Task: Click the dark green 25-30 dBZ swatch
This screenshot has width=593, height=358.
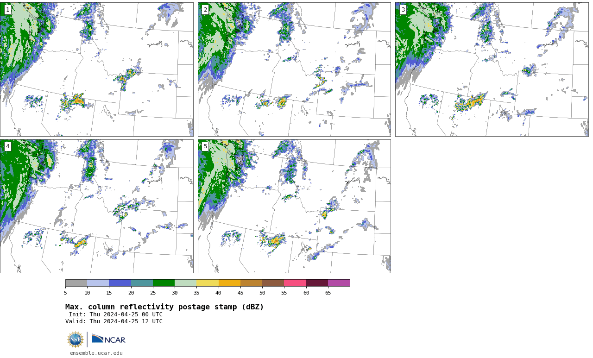Action: click(164, 283)
